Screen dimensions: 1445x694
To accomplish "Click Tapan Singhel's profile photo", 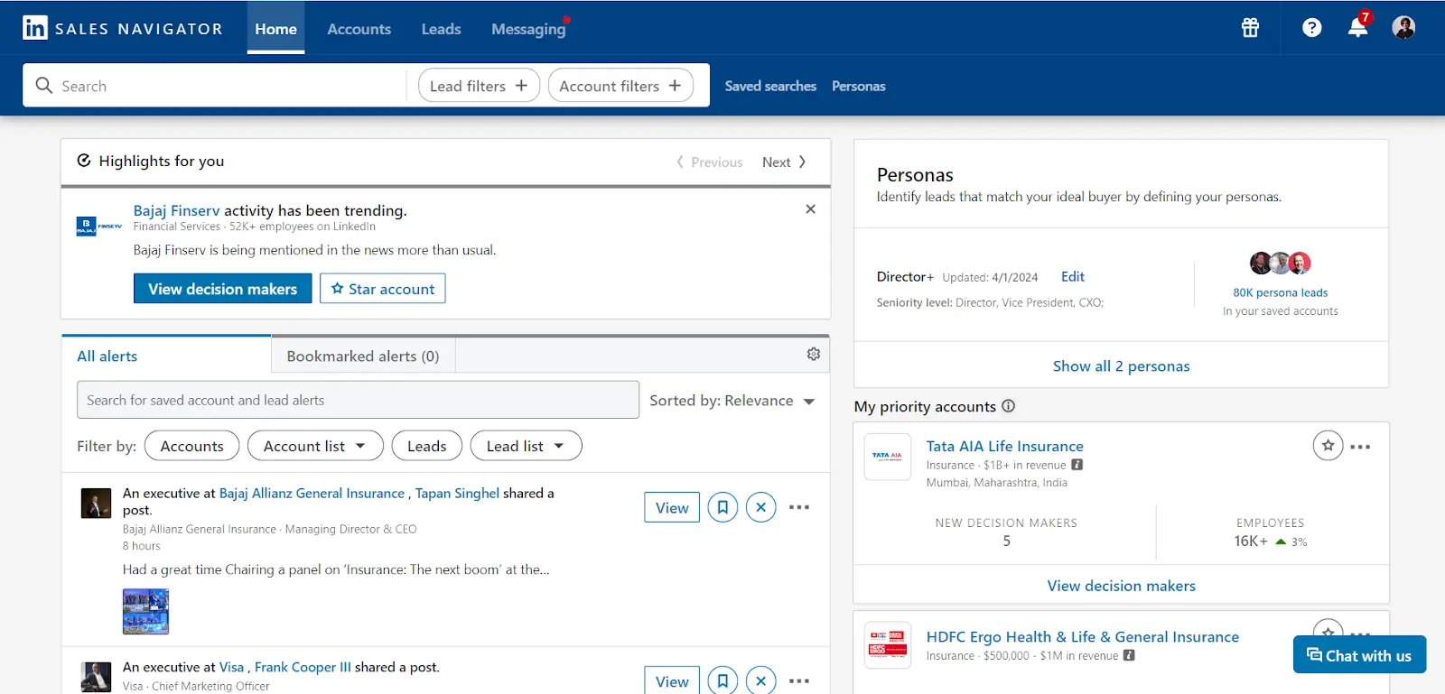I will pyautogui.click(x=96, y=503).
